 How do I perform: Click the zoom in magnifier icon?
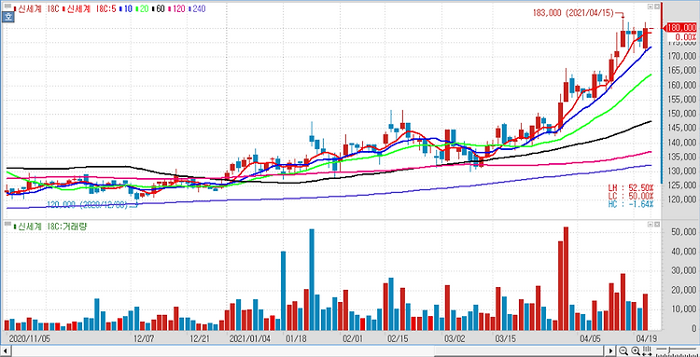[636, 350]
